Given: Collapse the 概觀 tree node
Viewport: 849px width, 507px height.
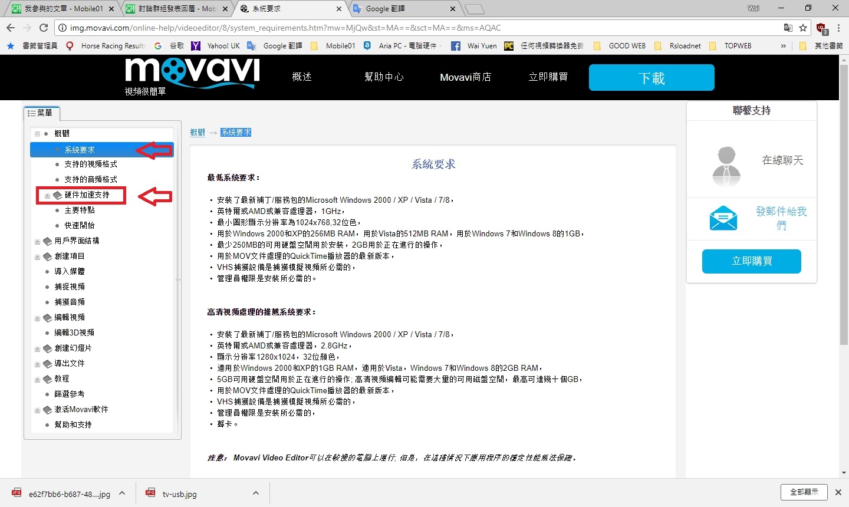Looking at the screenshot, I should [37, 134].
